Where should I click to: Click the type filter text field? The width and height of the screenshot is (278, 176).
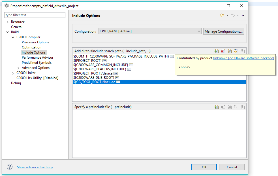pyautogui.click(x=35, y=15)
